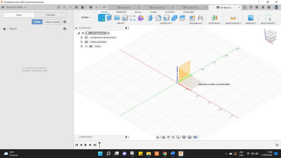
Task: Open data panel settings gear
Action: (x=65, y=22)
